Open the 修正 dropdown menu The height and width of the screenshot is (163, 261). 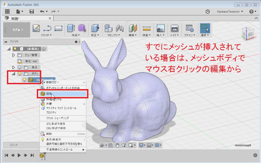95,35
